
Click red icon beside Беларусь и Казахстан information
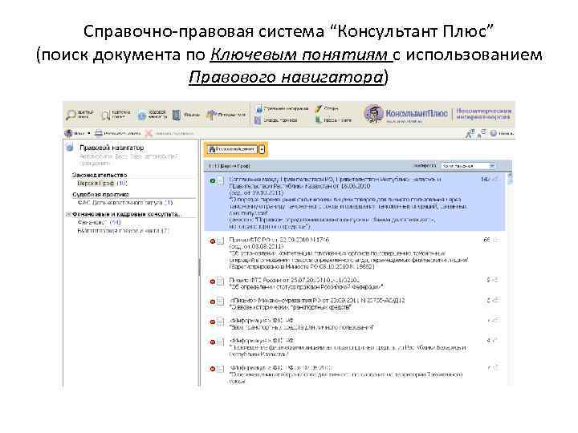click(x=212, y=342)
